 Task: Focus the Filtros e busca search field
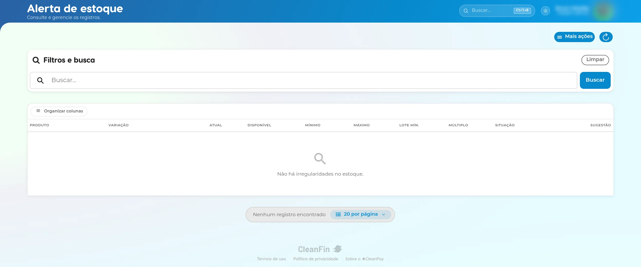pos(304,80)
